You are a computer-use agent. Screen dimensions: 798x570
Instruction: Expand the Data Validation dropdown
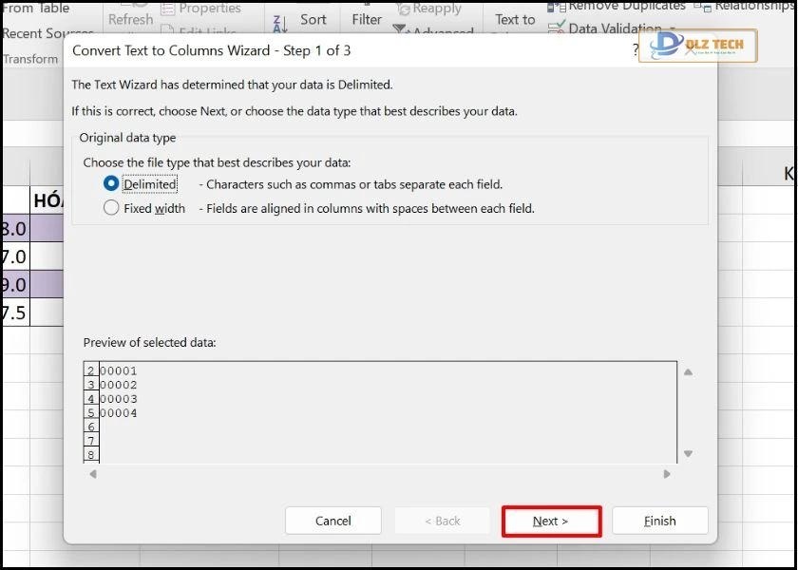[673, 29]
